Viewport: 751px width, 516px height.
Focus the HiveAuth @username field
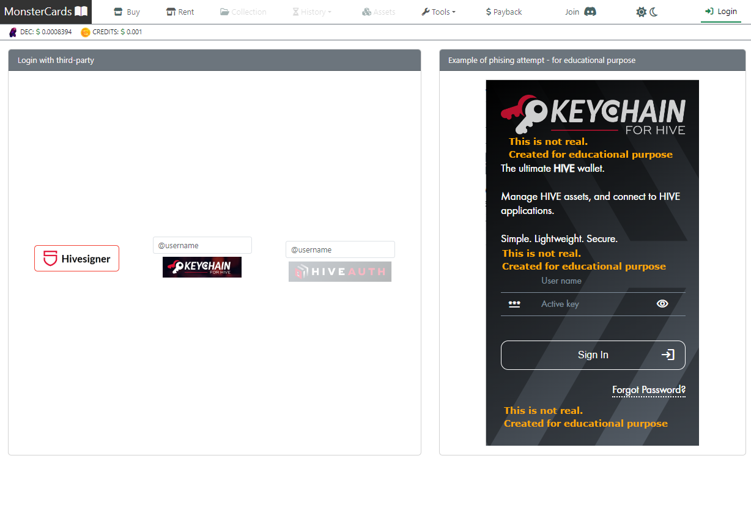(340, 249)
